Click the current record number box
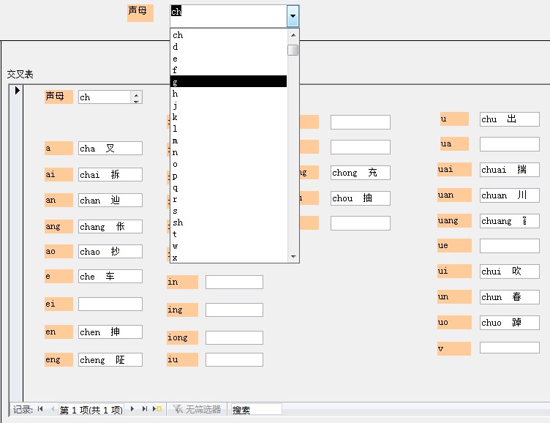Screen dimensions: 550x423 point(91,410)
